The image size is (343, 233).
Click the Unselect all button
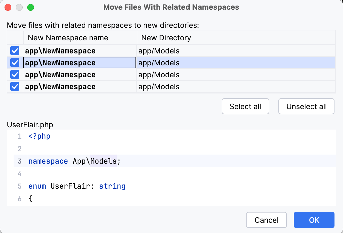(306, 106)
